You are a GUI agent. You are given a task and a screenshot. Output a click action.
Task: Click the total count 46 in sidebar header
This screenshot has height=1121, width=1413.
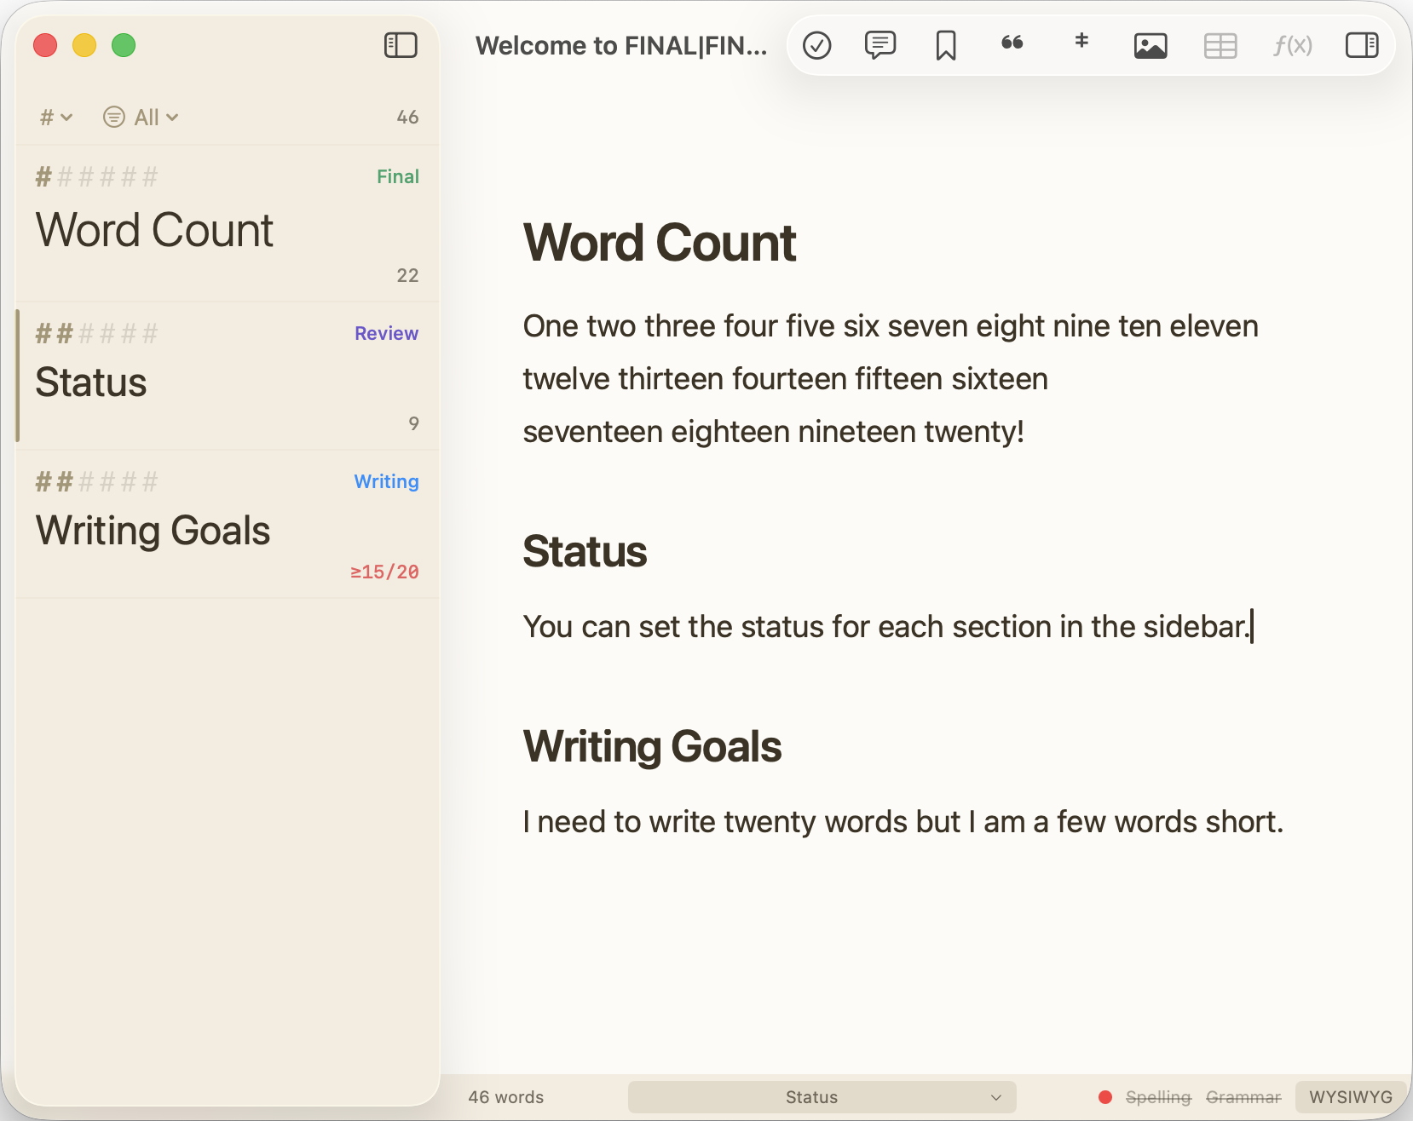tap(407, 118)
